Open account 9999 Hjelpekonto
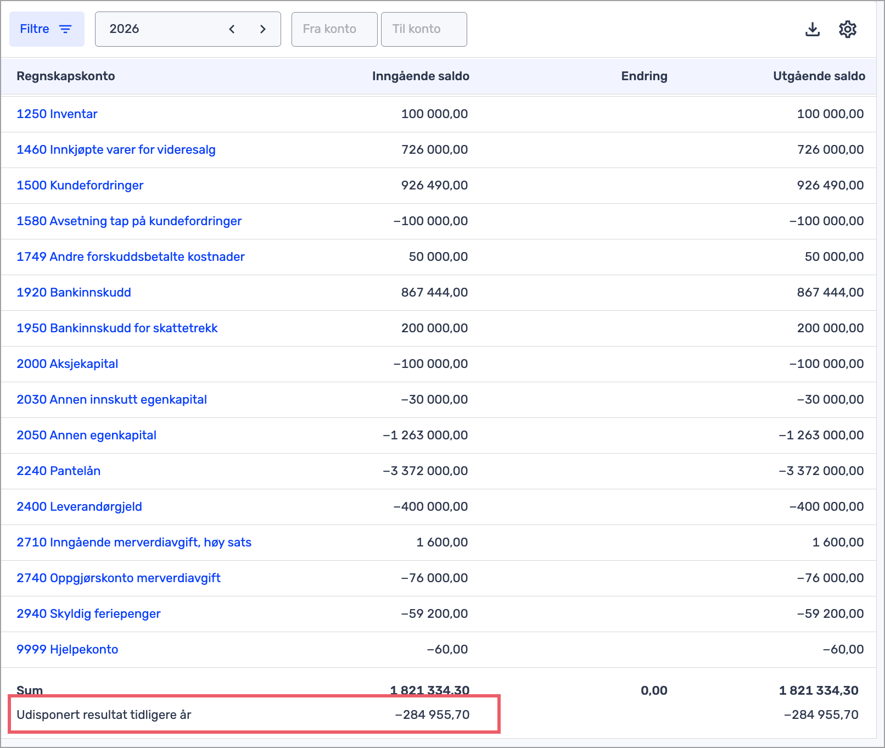Image resolution: width=885 pixels, height=748 pixels. (x=67, y=649)
